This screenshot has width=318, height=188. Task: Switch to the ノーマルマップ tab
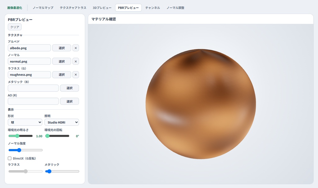[x=43, y=8]
